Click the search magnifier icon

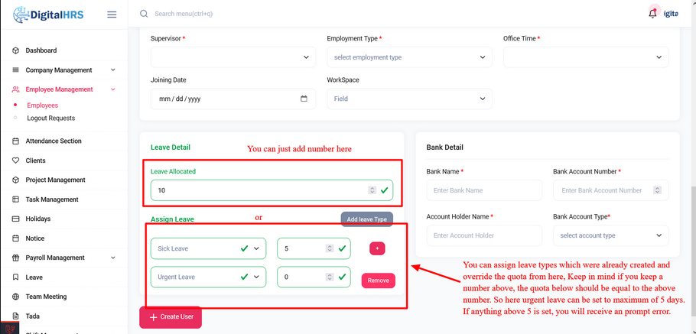pyautogui.click(x=144, y=14)
